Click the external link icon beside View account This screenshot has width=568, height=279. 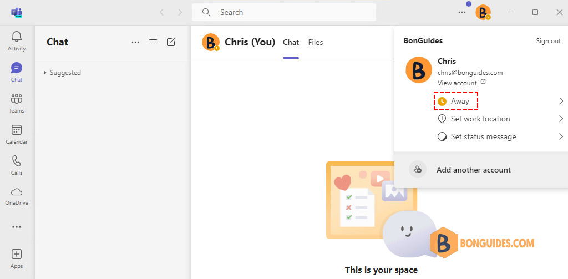483,82
